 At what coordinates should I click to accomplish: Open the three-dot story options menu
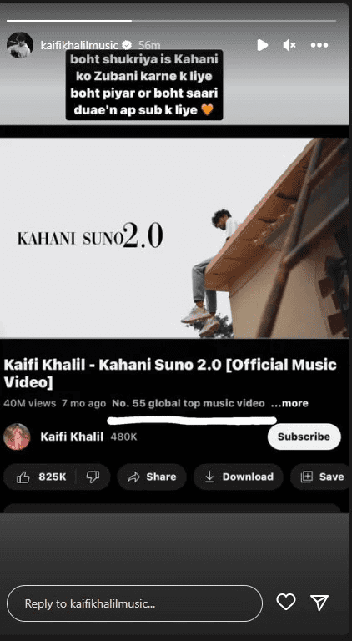point(319,45)
